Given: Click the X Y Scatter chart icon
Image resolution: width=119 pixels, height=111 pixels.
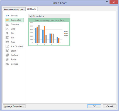Looking at the screenshot, I should click(x=7, y=46).
